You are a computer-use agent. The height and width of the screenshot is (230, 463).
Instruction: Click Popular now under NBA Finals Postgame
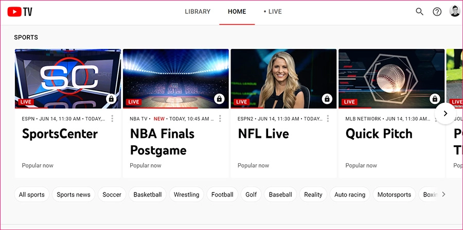pos(146,165)
